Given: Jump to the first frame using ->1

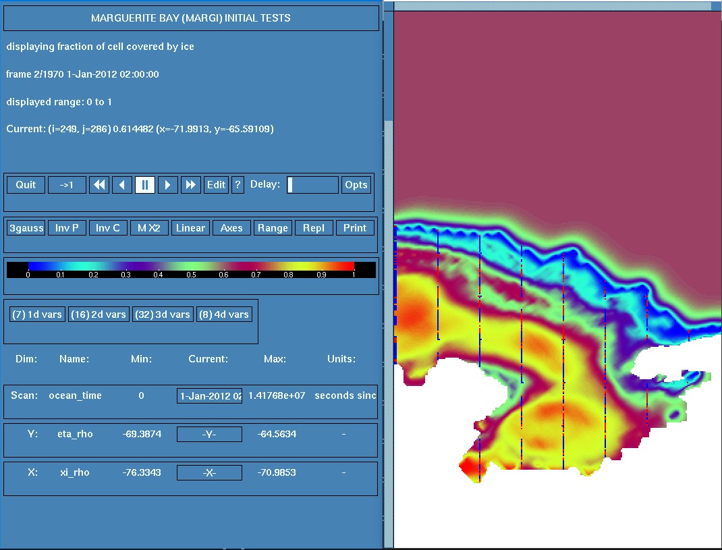Looking at the screenshot, I should (67, 185).
